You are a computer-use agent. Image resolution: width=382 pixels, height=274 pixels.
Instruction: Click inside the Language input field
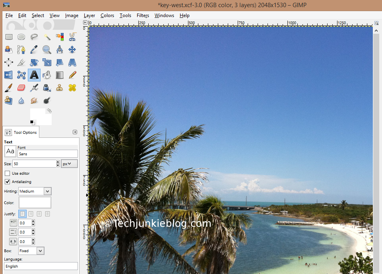click(x=40, y=266)
